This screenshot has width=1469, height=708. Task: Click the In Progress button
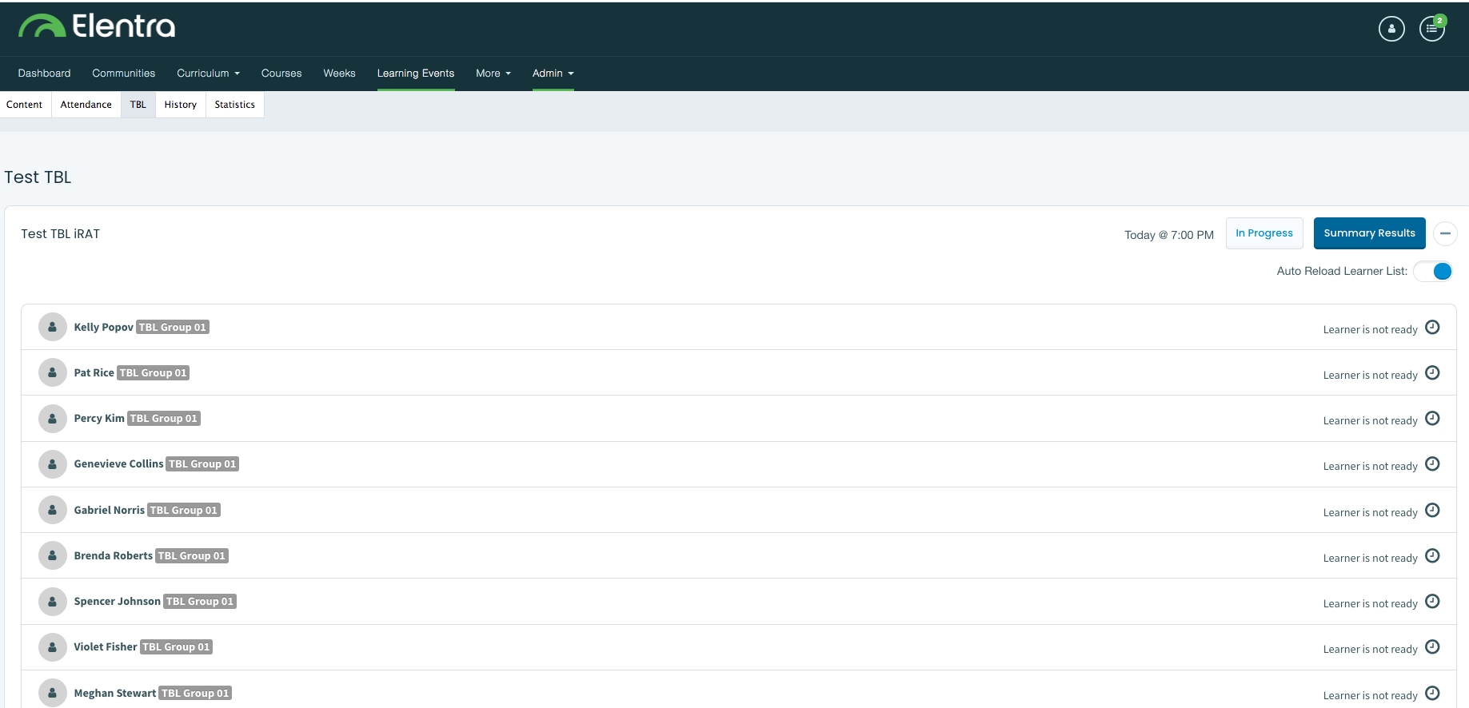[1263, 233]
